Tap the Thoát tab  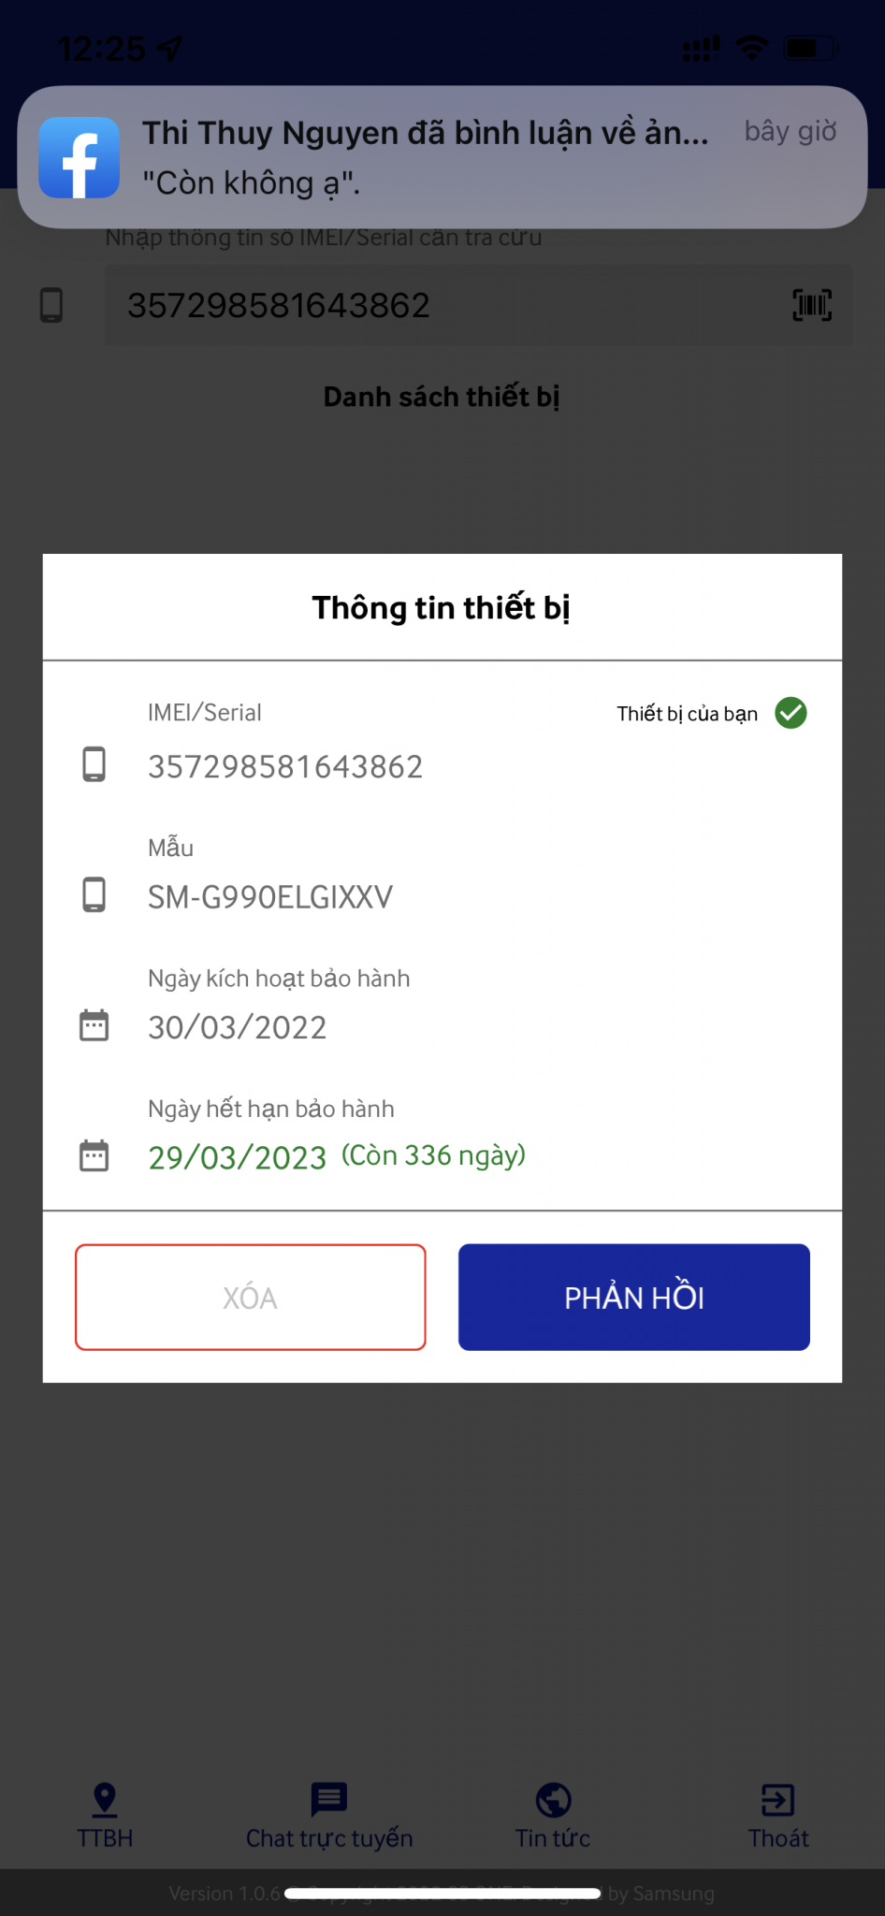click(777, 1815)
